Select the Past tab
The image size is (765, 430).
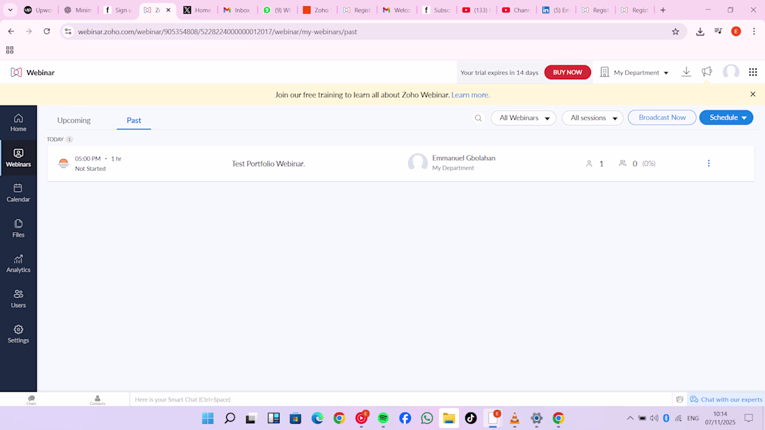134,120
